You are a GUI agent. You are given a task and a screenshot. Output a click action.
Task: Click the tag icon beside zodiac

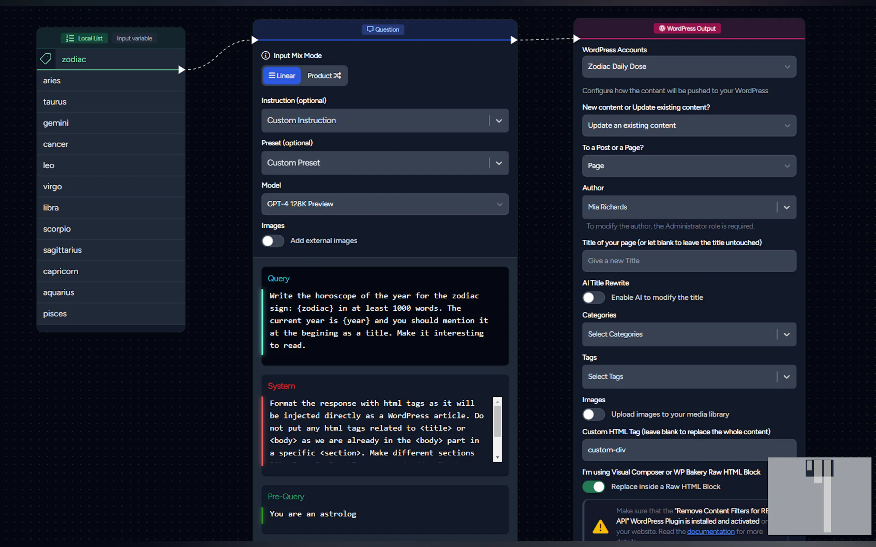pyautogui.click(x=46, y=59)
